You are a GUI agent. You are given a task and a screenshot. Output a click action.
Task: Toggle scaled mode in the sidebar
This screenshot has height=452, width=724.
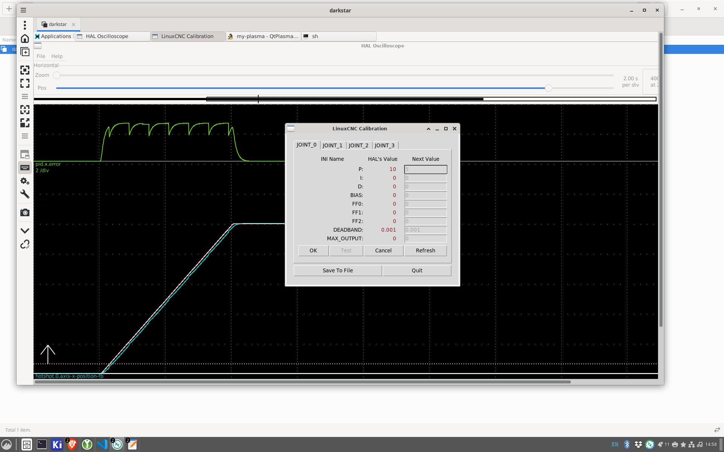[25, 123]
